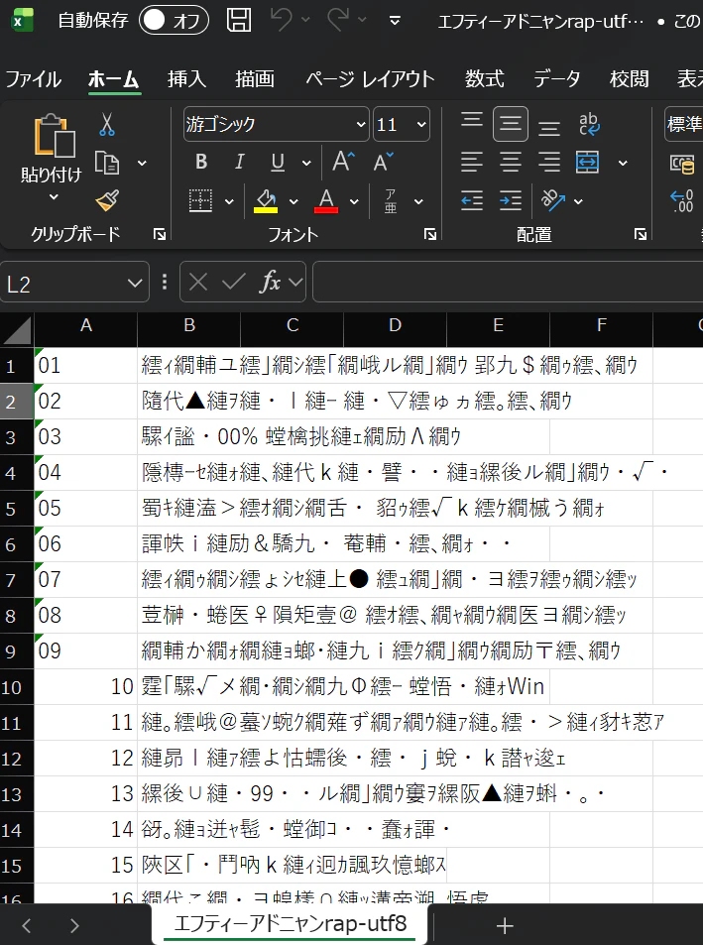The width and height of the screenshot is (703, 945).
Task: Click the Paste (貼り付け) clipboard icon
Action: (55, 136)
